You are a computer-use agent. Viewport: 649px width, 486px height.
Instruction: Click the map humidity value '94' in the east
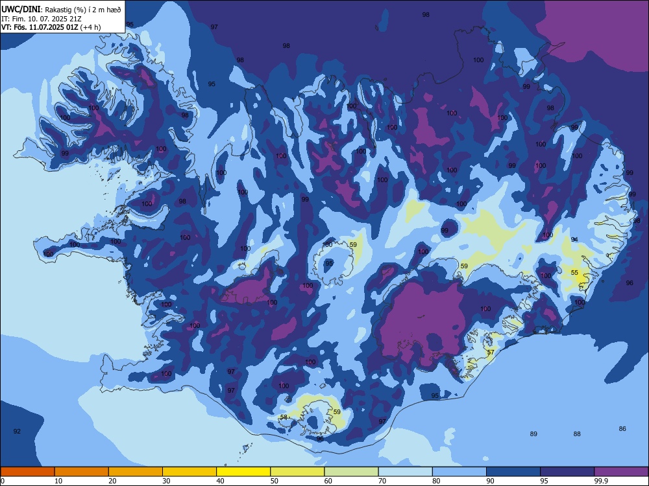click(574, 239)
